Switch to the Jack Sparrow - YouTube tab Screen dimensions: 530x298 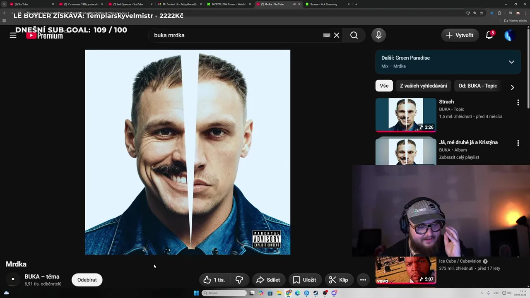coord(130,4)
